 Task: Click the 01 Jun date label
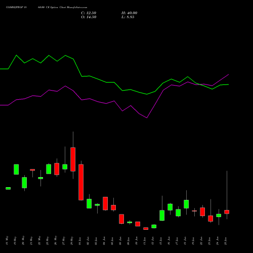click(80, 241)
